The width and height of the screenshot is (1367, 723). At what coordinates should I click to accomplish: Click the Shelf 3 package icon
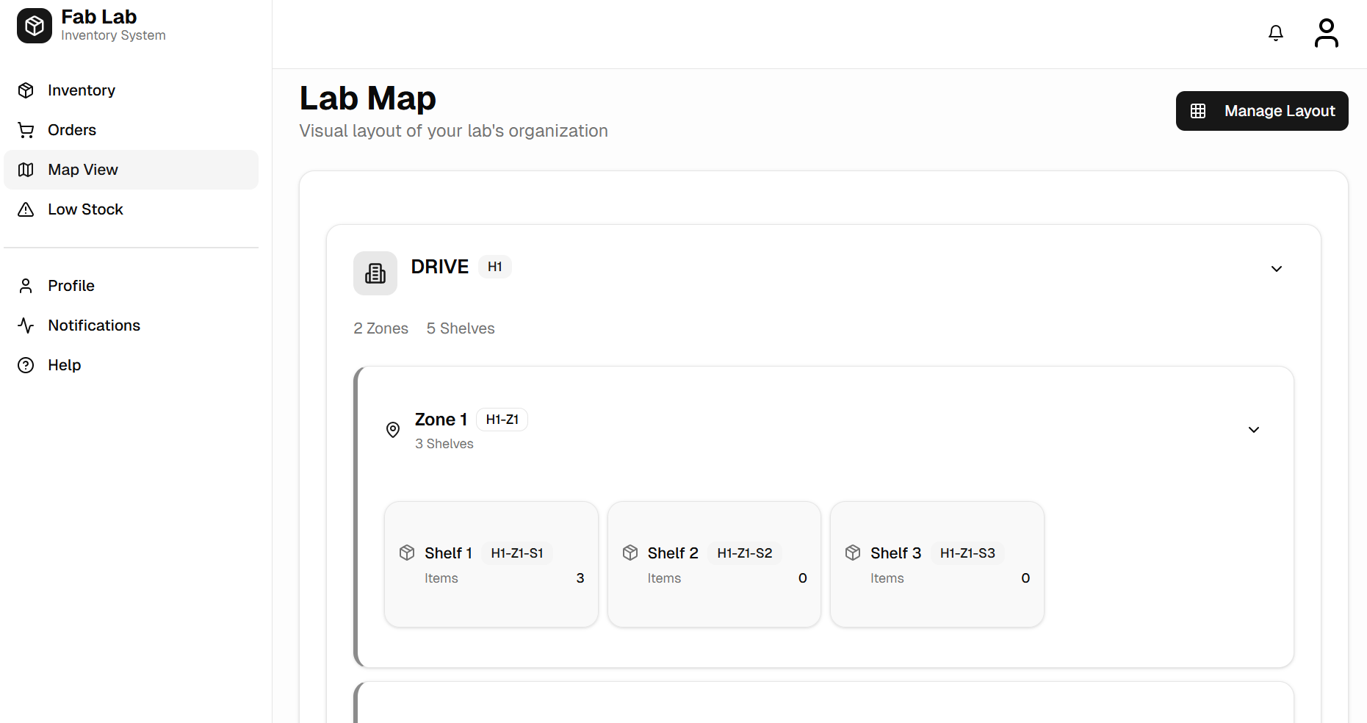point(853,553)
